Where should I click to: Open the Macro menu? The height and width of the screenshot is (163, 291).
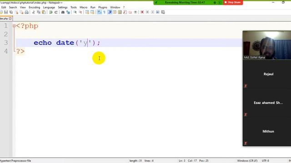84,7
